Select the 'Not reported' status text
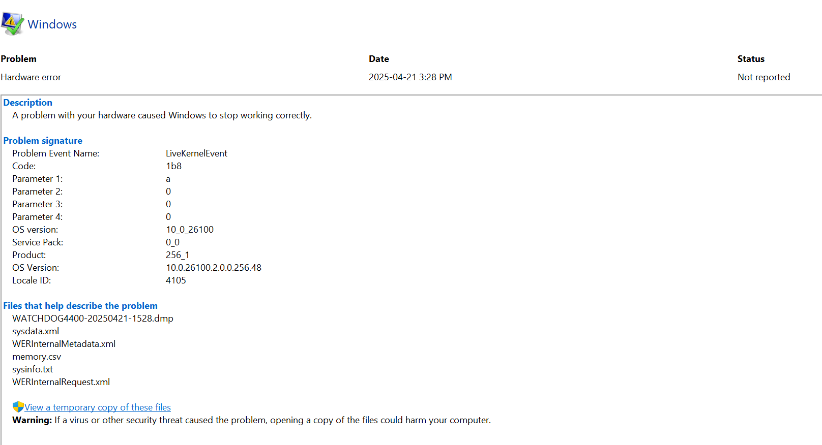This screenshot has width=822, height=445. pyautogui.click(x=764, y=77)
